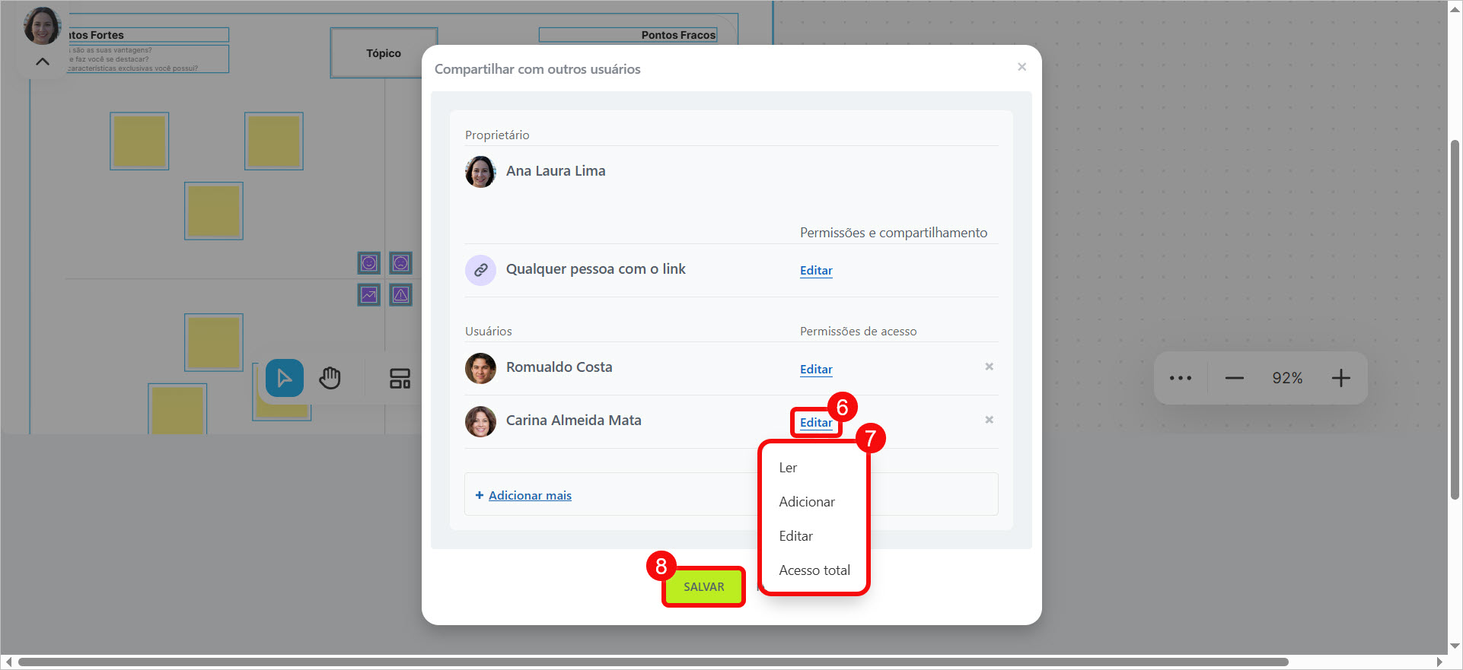Remove Carina Almeida Mata from users
Viewport: 1463px width, 670px height.
[x=989, y=420]
